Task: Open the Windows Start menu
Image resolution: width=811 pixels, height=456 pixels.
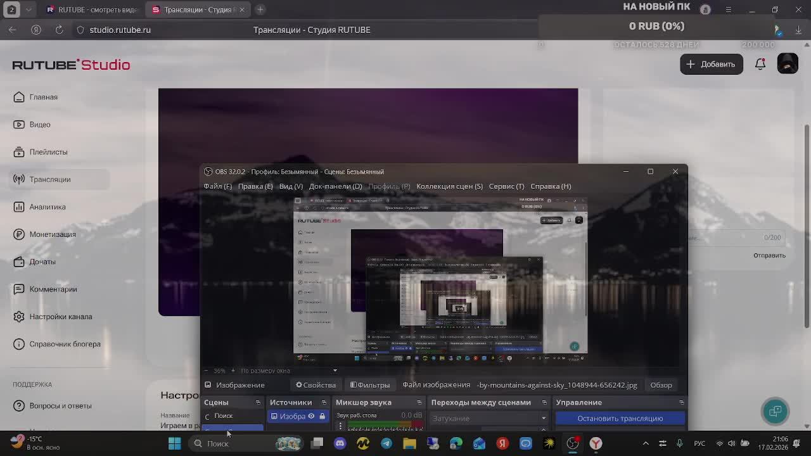Action: tap(174, 443)
